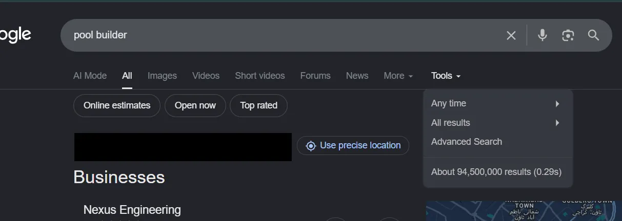Click the About 94,500,000 results text
622x221 pixels.
(496, 172)
